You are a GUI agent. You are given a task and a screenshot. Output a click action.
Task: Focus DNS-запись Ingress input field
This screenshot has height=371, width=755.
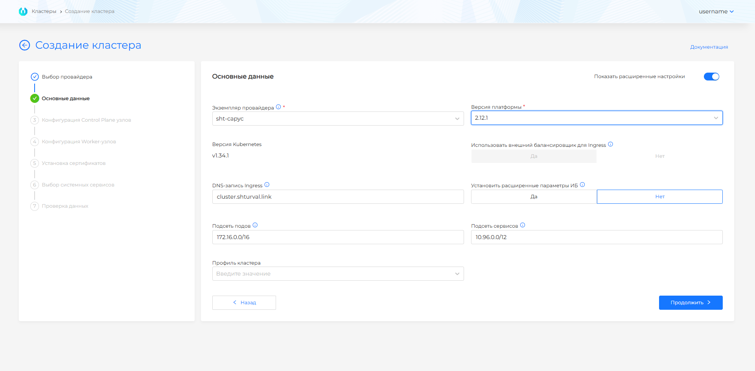338,197
